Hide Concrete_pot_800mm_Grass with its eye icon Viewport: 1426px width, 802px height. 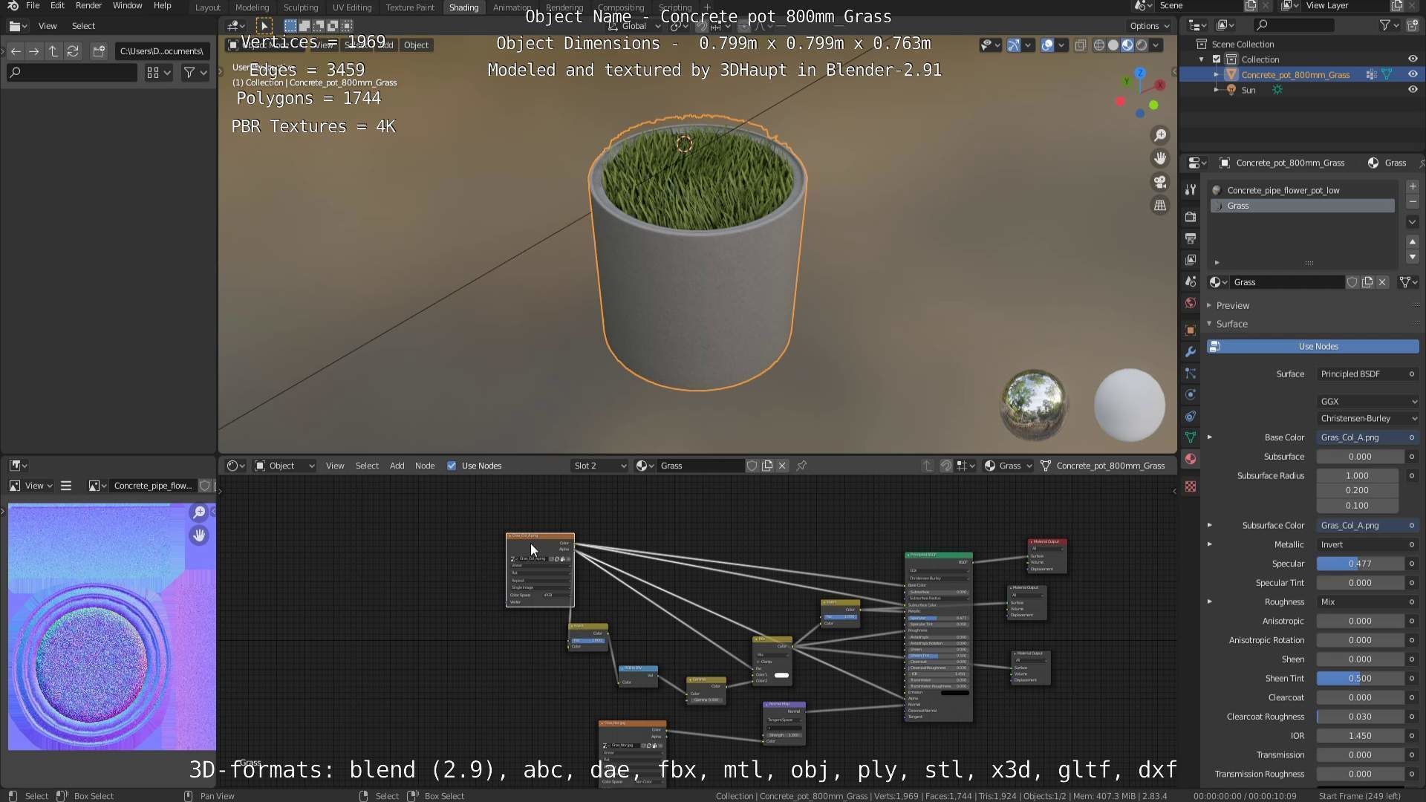pyautogui.click(x=1413, y=74)
